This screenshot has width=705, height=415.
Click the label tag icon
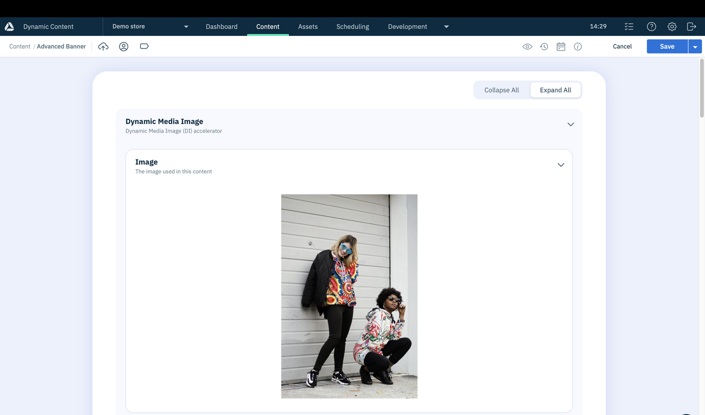click(144, 46)
